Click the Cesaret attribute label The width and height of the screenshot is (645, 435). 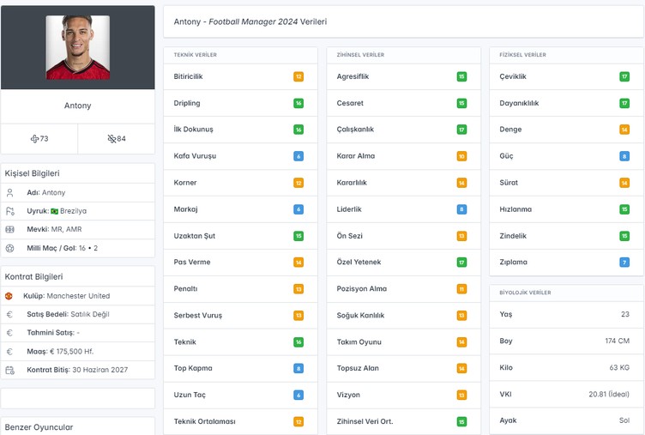coord(350,103)
